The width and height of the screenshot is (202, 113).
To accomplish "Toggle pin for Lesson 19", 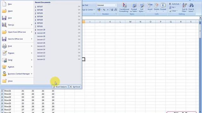I will 79,33.
